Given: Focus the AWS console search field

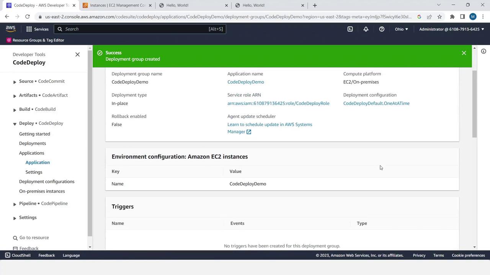Looking at the screenshot, I should (x=140, y=29).
